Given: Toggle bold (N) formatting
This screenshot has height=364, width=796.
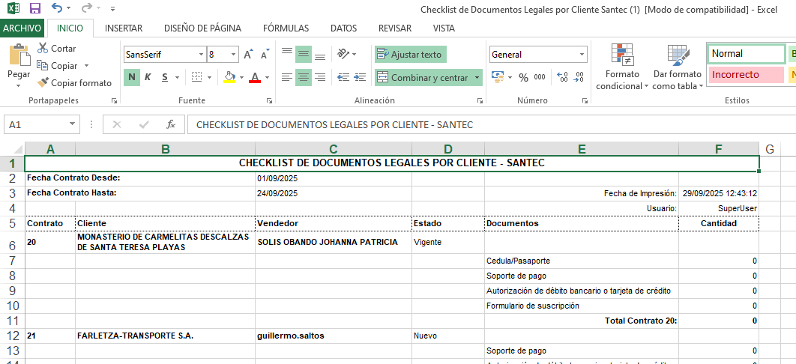Looking at the screenshot, I should [x=132, y=77].
